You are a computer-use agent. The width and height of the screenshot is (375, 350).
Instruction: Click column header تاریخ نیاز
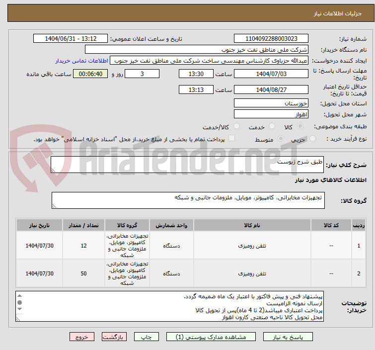pyautogui.click(x=39, y=225)
